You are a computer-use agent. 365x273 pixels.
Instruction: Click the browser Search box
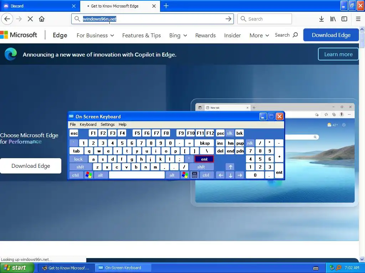pos(265,19)
